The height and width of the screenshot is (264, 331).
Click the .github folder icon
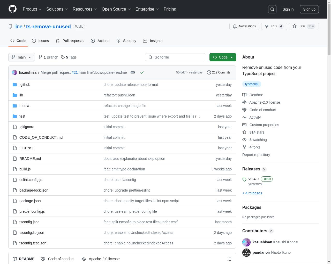click(15, 85)
